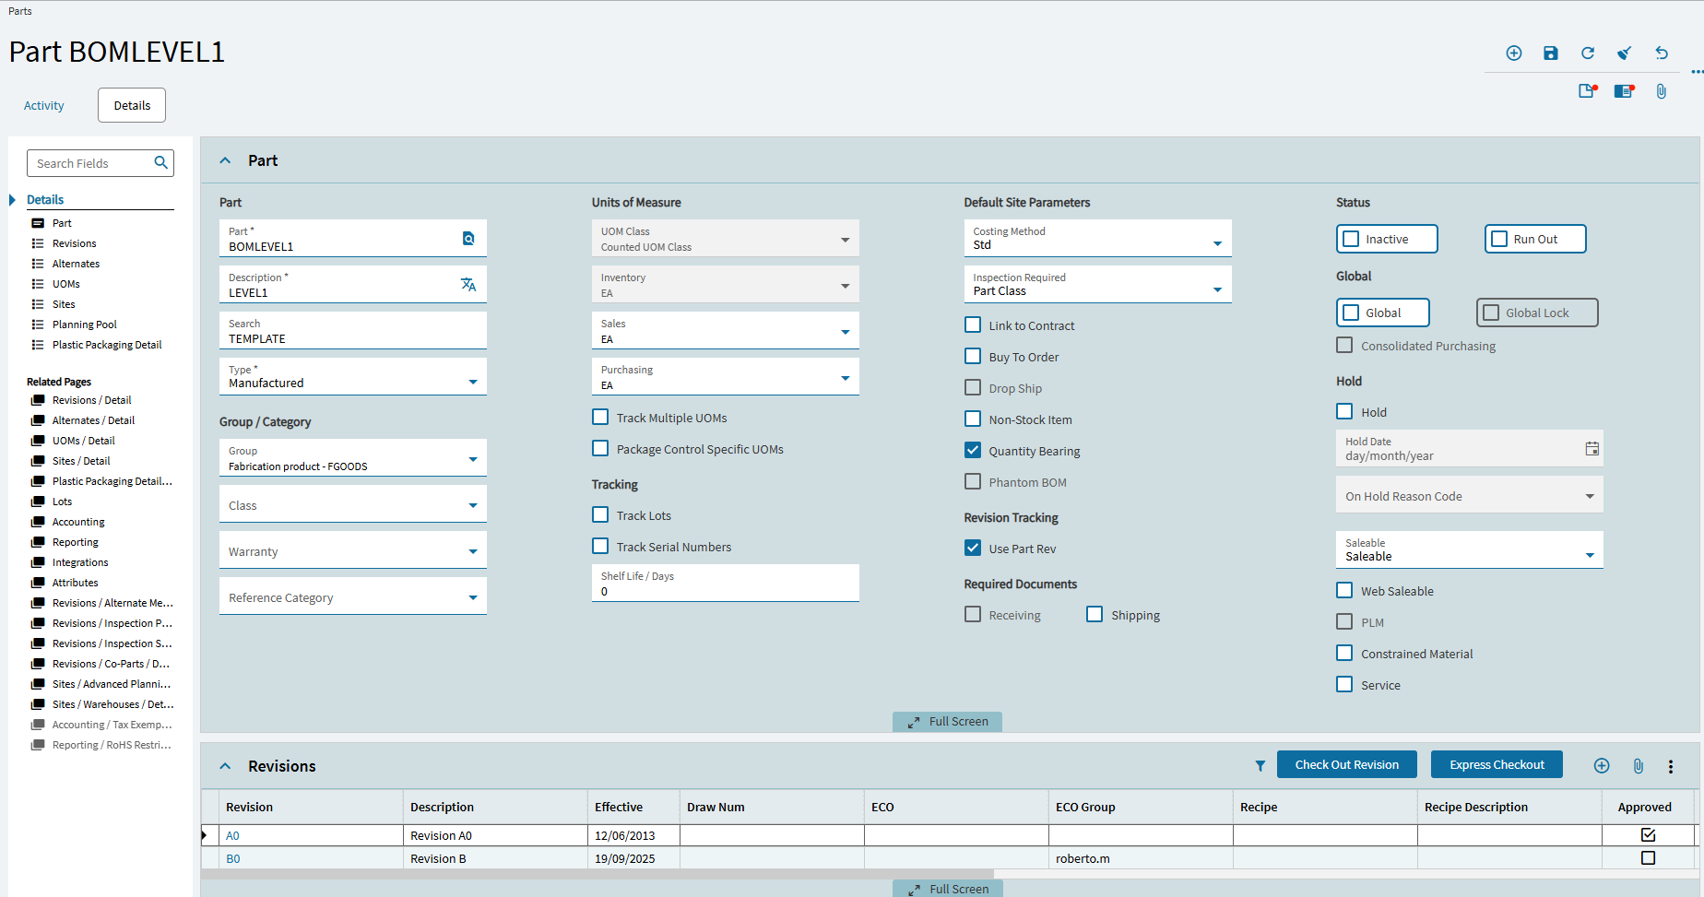
Task: Select the Details tab
Action: coord(132,105)
